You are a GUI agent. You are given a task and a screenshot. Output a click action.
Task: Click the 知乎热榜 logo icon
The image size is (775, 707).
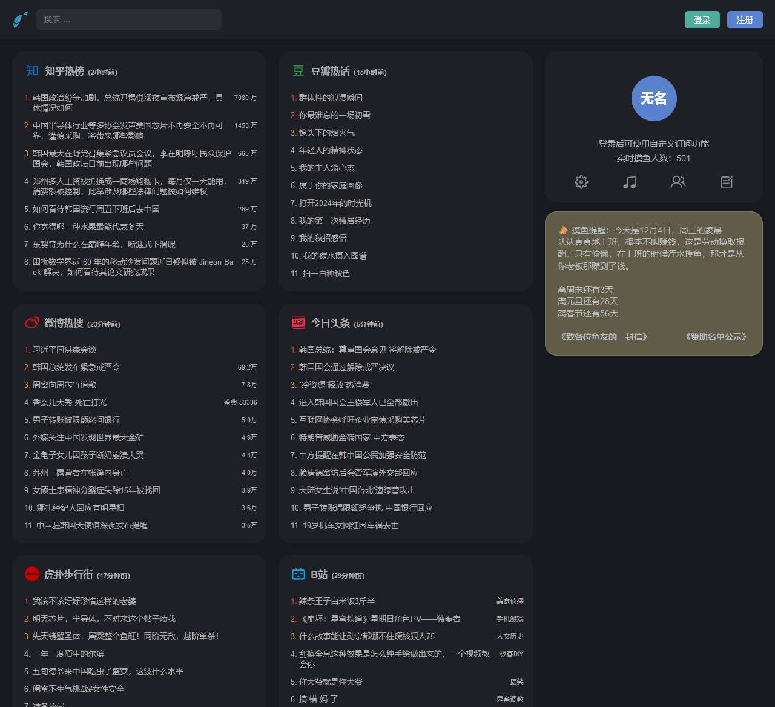pyautogui.click(x=32, y=71)
